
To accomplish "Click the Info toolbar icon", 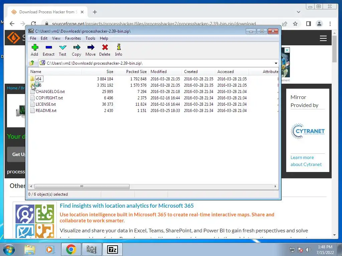I will click(119, 50).
